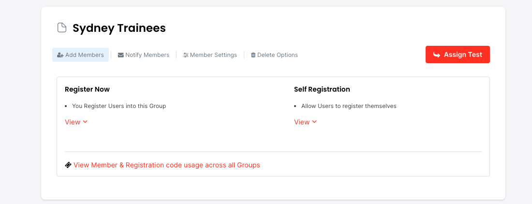Click the Self Registration heading
This screenshot has height=204, width=532.
pyautogui.click(x=322, y=89)
